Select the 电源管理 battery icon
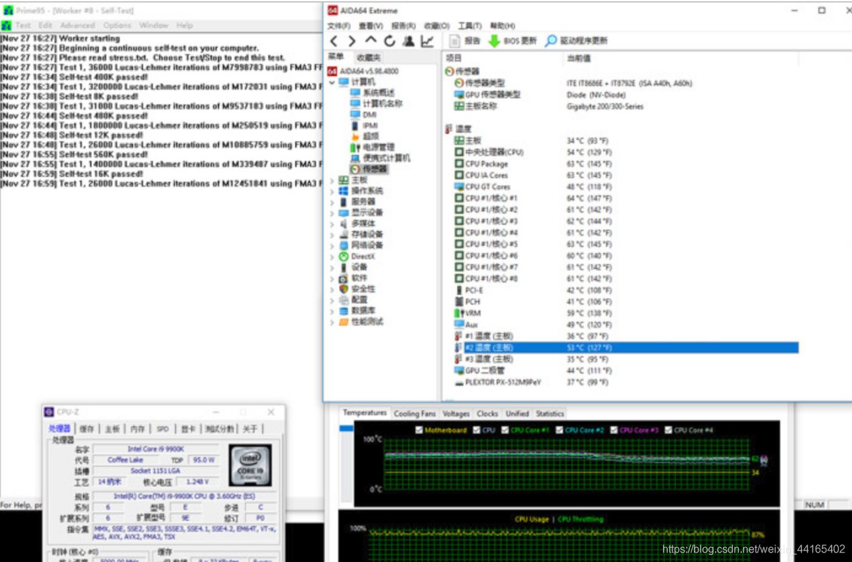852x562 pixels. (355, 147)
